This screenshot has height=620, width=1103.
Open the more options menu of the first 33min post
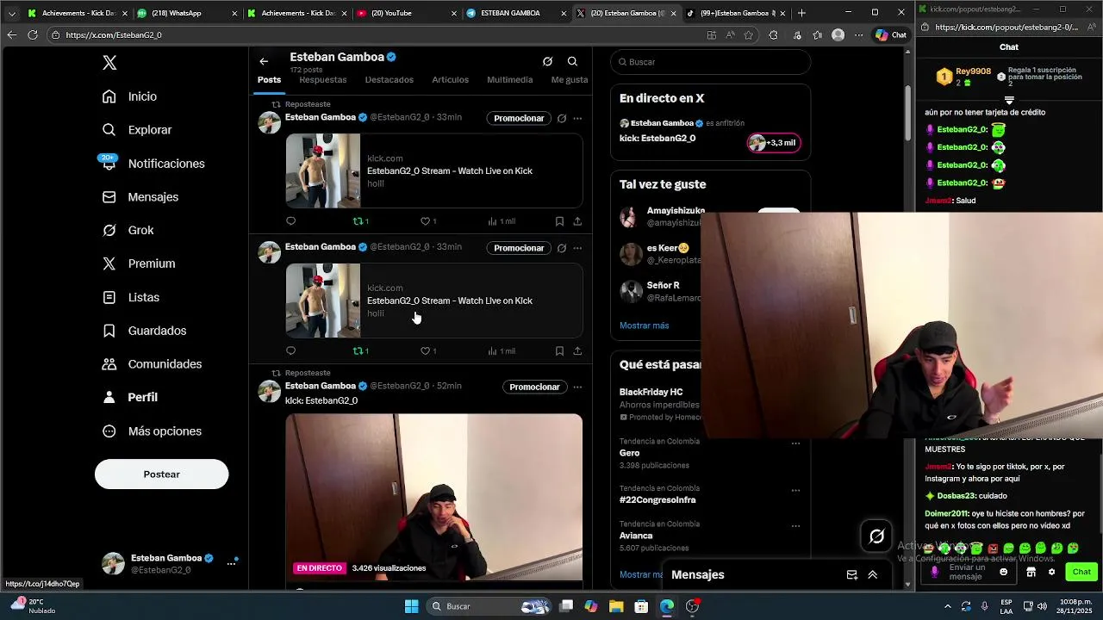point(577,118)
